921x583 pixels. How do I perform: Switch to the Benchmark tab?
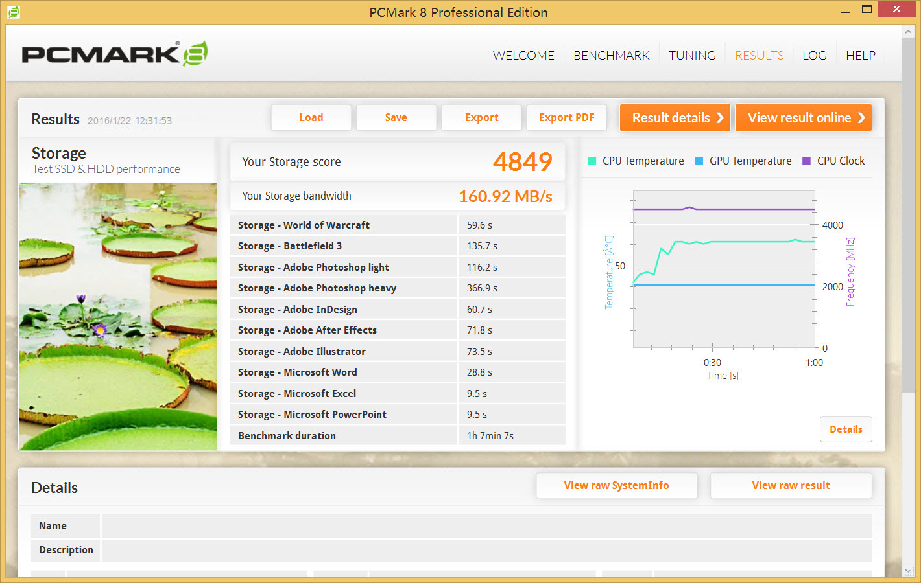tap(611, 56)
